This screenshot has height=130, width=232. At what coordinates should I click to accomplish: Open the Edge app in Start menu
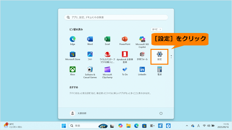pyautogui.click(x=73, y=41)
